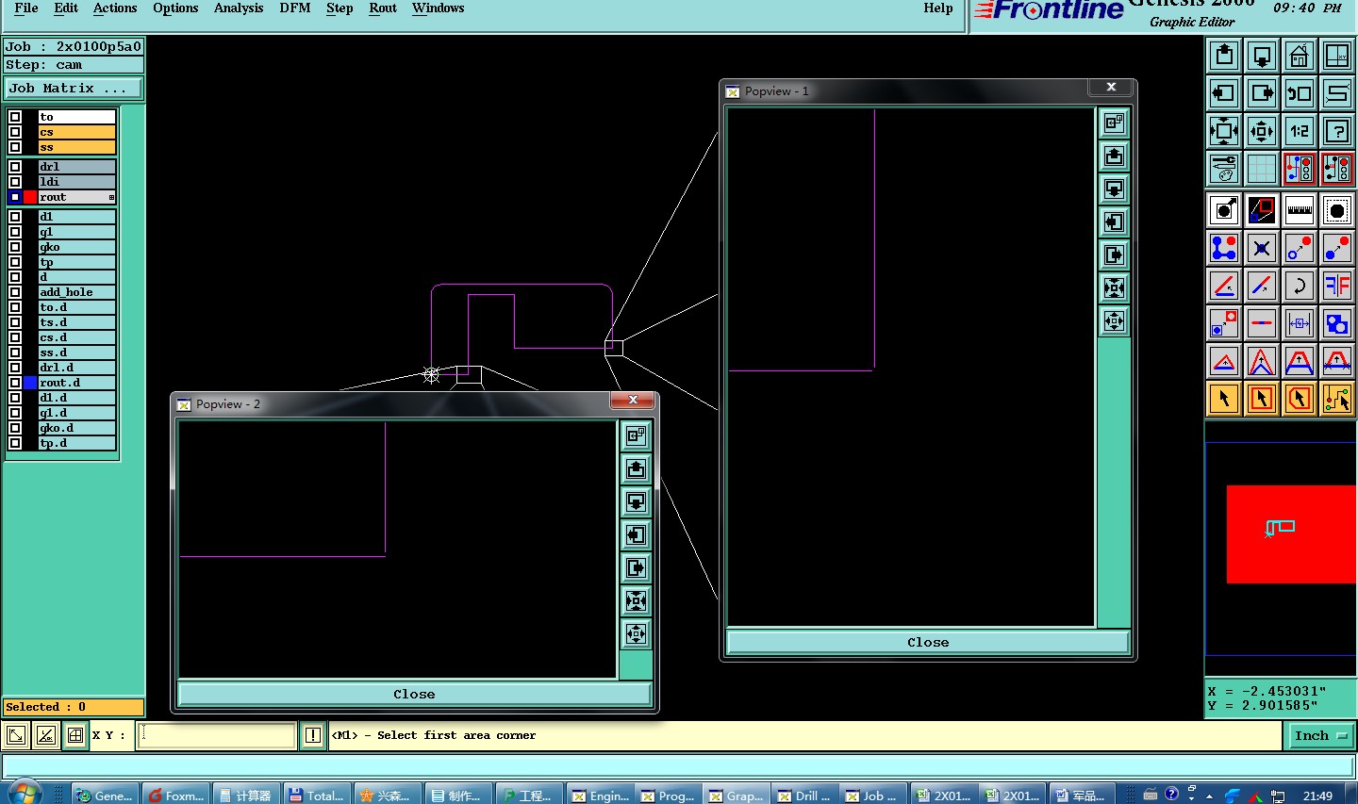The height and width of the screenshot is (804, 1358).
Task: Open the File menu
Action: [26, 8]
